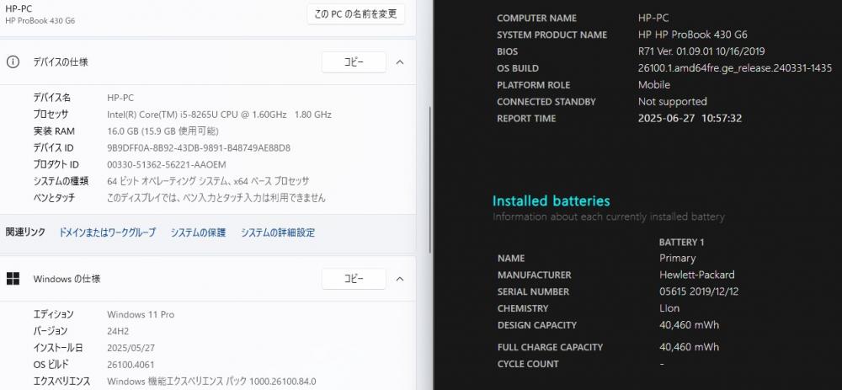The image size is (842, 390).
Task: Click the REPORT TIME value
Action: pyautogui.click(x=690, y=118)
